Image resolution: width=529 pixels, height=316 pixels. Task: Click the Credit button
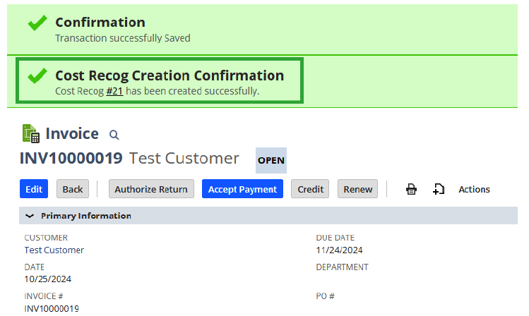[x=310, y=189]
